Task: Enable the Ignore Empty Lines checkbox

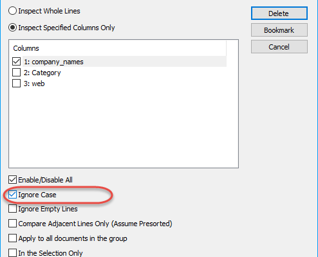Action: (12, 209)
